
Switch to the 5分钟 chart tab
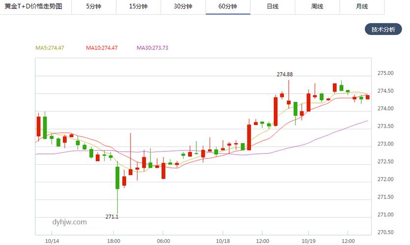pyautogui.click(x=93, y=7)
